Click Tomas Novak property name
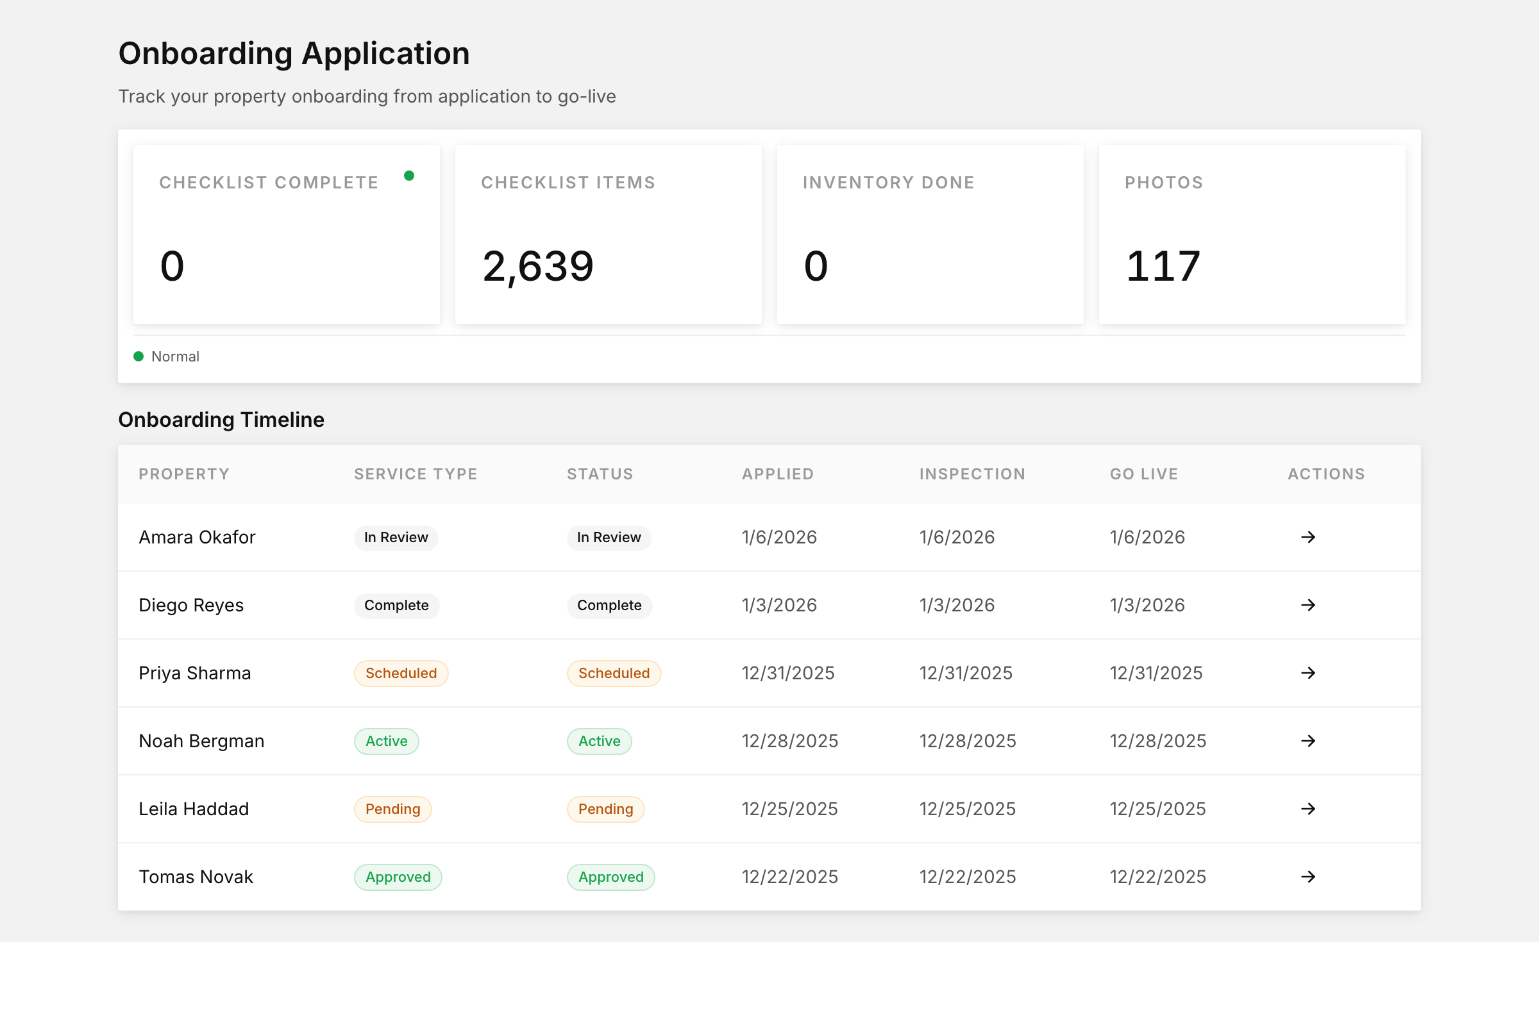 (x=196, y=876)
